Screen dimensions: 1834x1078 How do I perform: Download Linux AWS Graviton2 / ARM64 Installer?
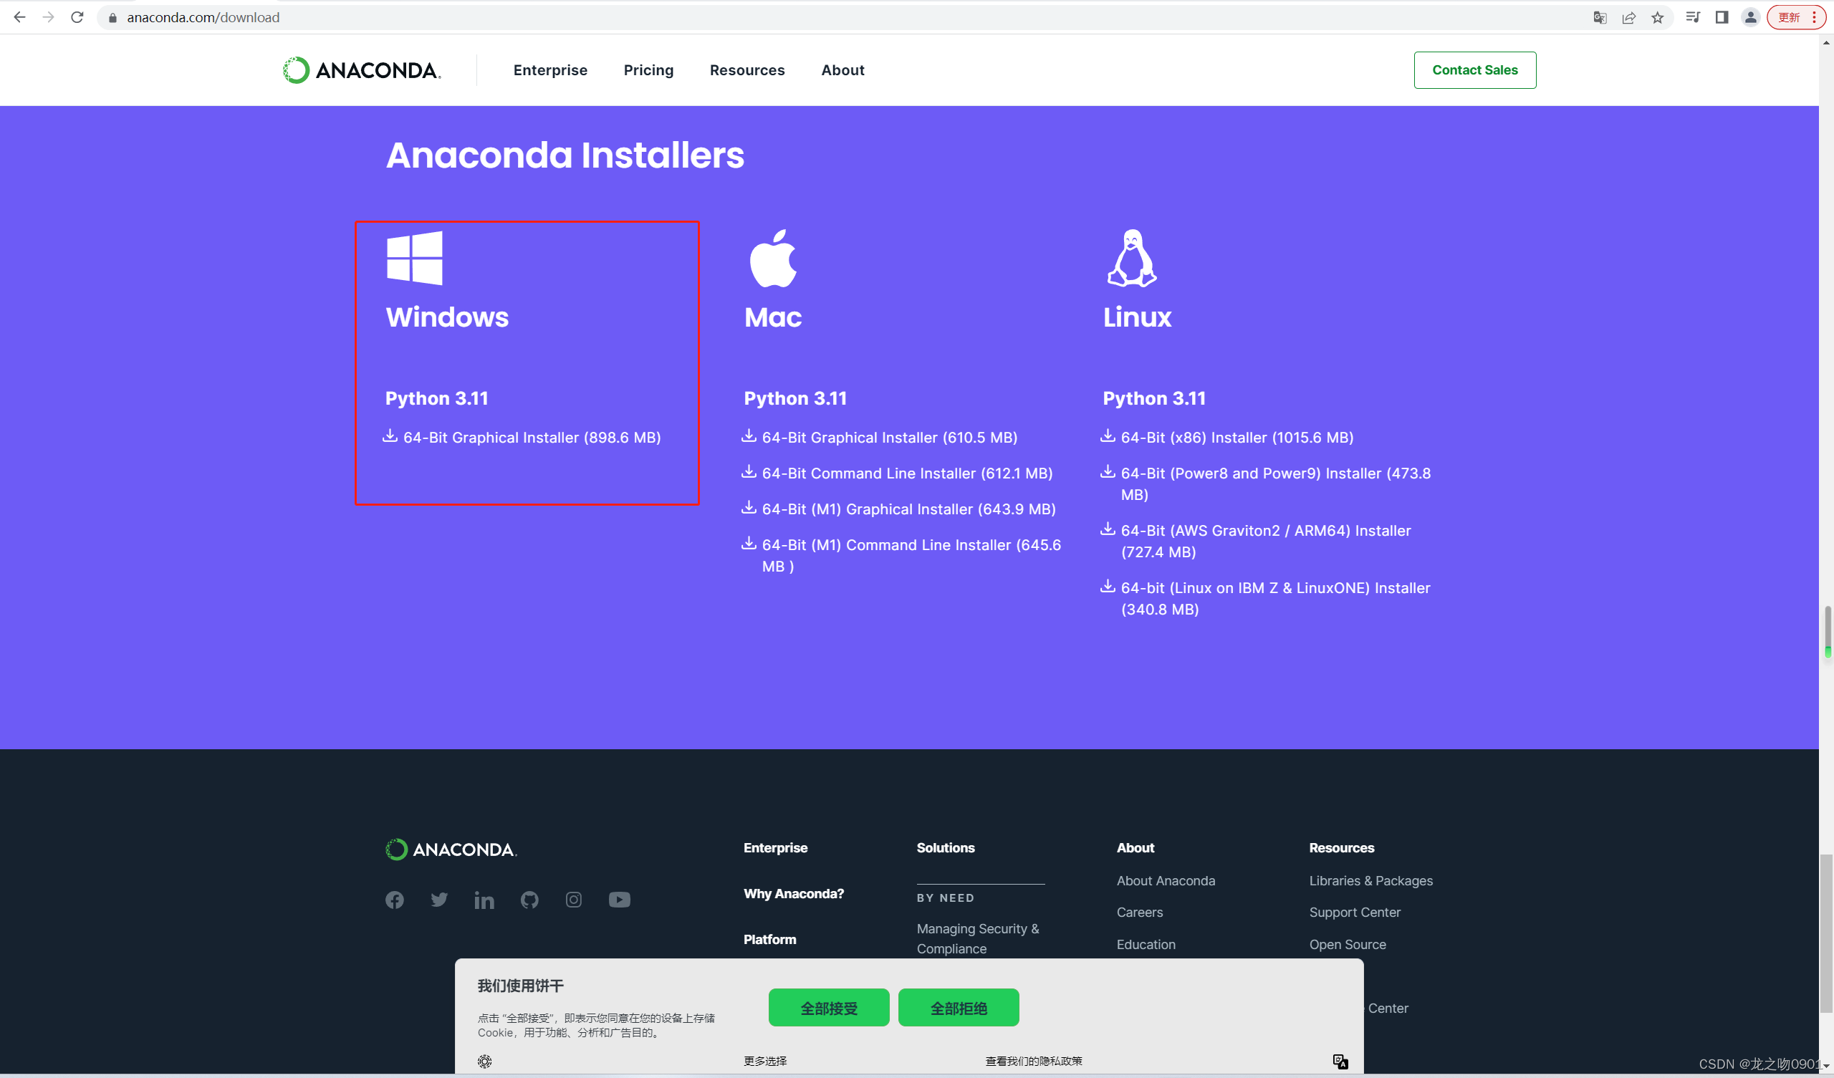[1255, 541]
